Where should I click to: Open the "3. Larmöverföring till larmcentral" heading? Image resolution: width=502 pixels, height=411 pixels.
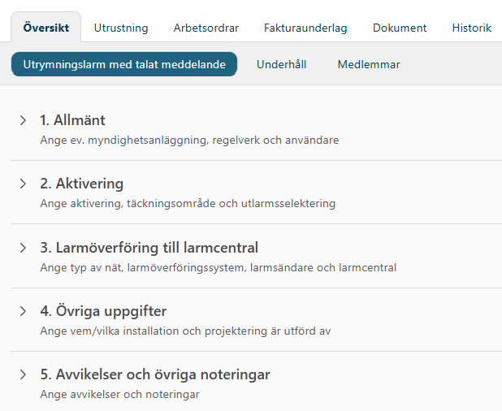click(x=149, y=247)
